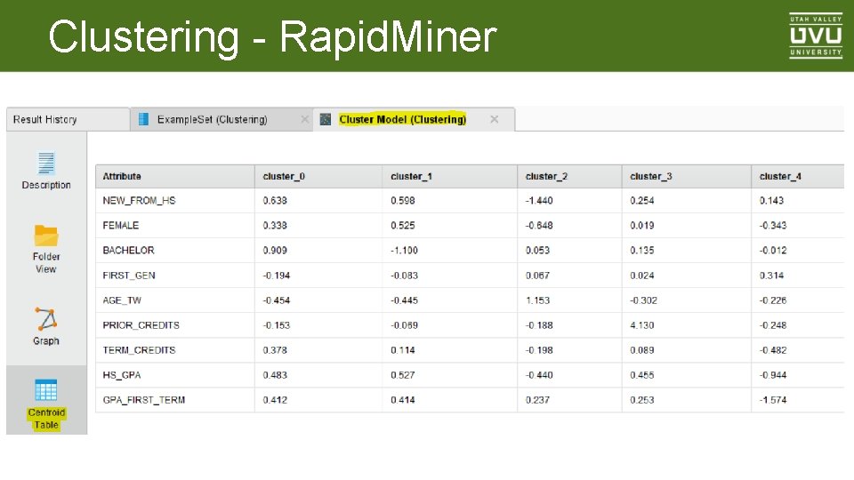Click cell value -1.574 in GPA_FIRST_TERM row

[x=773, y=400]
